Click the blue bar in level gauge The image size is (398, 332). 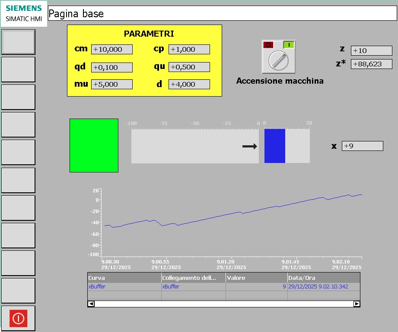(x=274, y=146)
